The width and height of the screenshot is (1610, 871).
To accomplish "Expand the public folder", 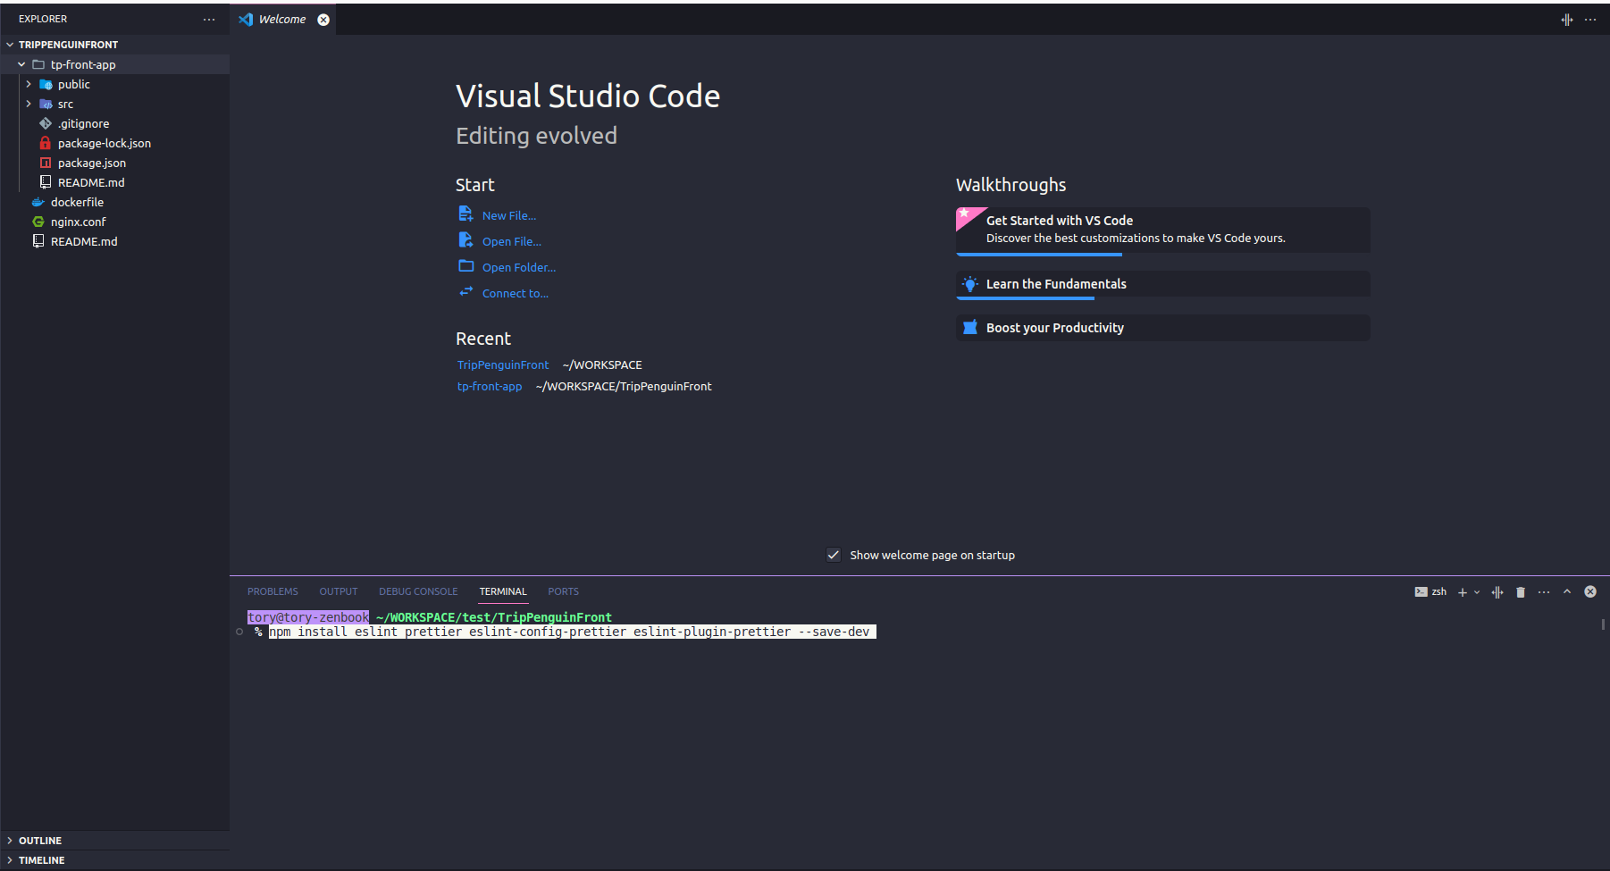I will [29, 84].
